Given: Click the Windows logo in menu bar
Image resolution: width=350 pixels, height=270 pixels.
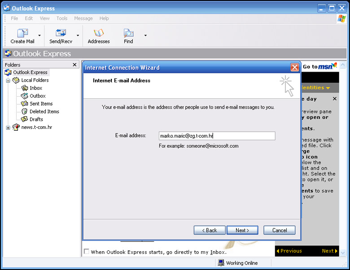Looking at the screenshot, I should 341,19.
